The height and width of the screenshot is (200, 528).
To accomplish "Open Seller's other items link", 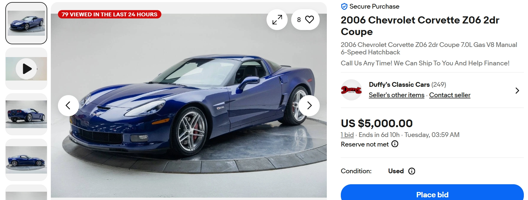I will pos(396,95).
